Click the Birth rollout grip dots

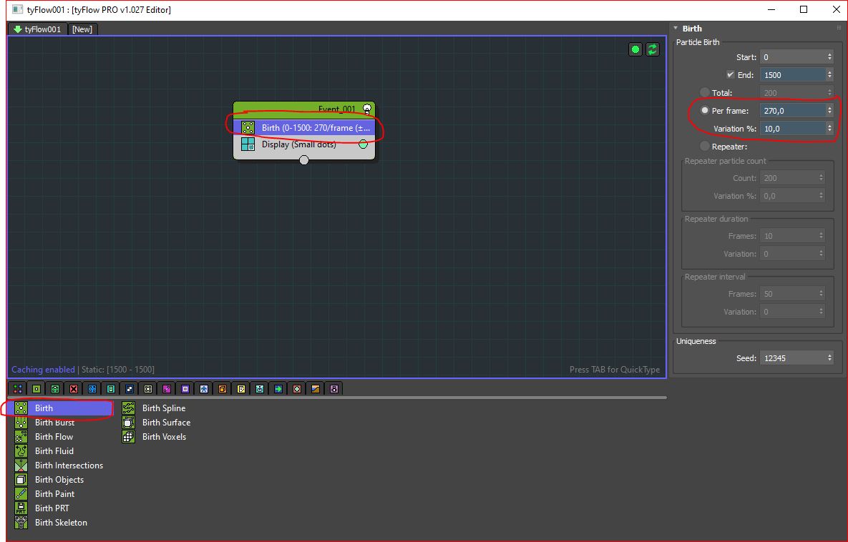(x=839, y=28)
